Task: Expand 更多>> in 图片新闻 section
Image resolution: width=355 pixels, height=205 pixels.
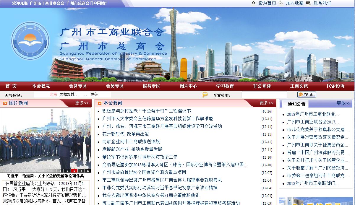Action: (x=82, y=103)
